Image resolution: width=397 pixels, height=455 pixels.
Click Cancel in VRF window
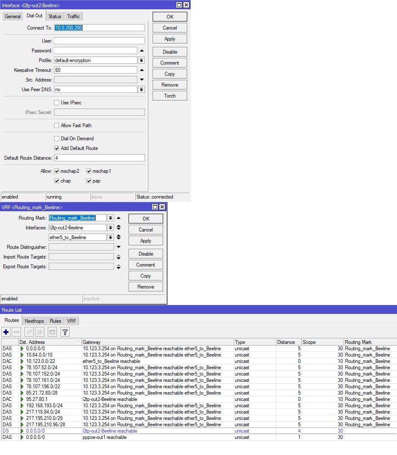point(146,230)
